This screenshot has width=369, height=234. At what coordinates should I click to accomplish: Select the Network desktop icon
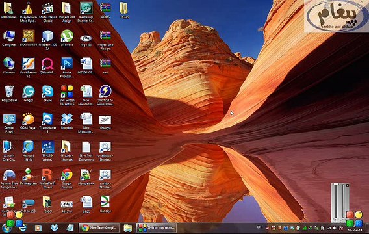[9, 66]
